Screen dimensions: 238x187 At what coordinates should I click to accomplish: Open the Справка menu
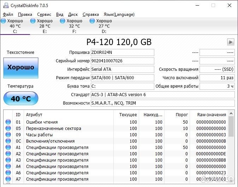pyautogui.click(x=91, y=14)
